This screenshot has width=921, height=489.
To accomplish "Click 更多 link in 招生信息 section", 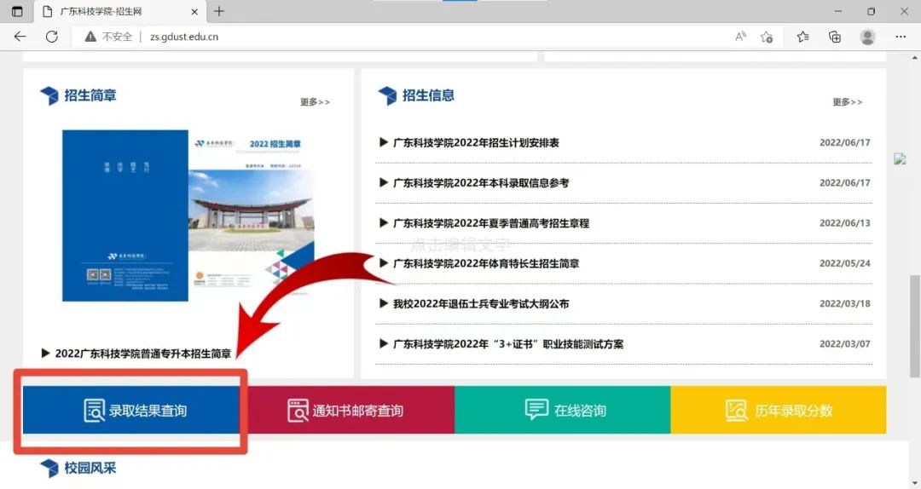I will (x=847, y=102).
